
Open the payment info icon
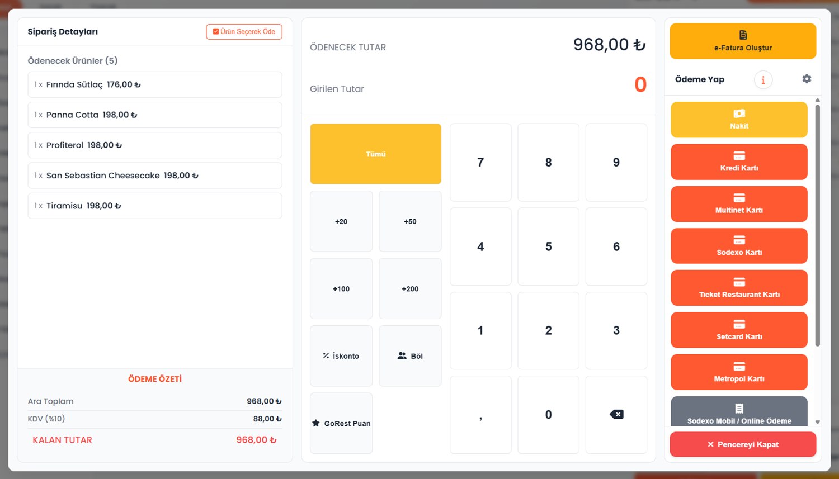coord(763,80)
